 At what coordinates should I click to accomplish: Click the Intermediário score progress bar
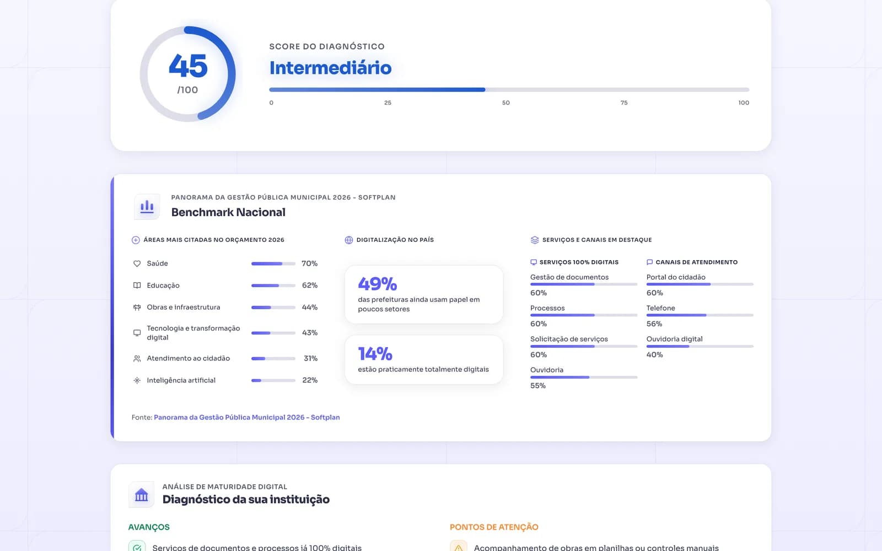pos(509,89)
